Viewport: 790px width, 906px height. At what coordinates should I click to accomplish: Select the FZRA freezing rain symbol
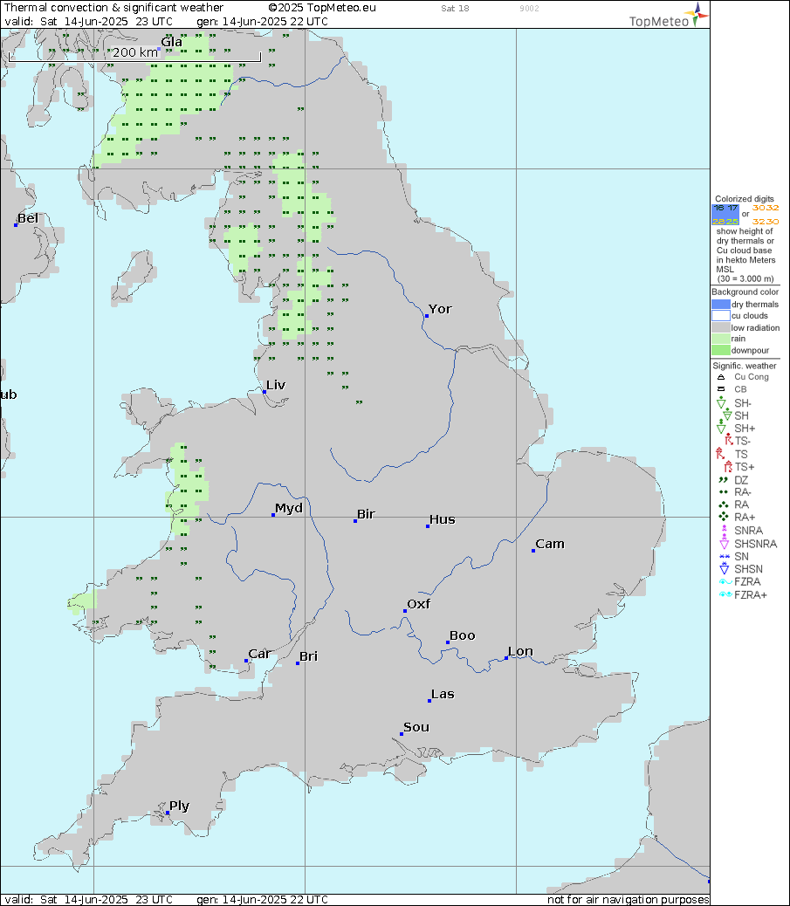click(725, 582)
